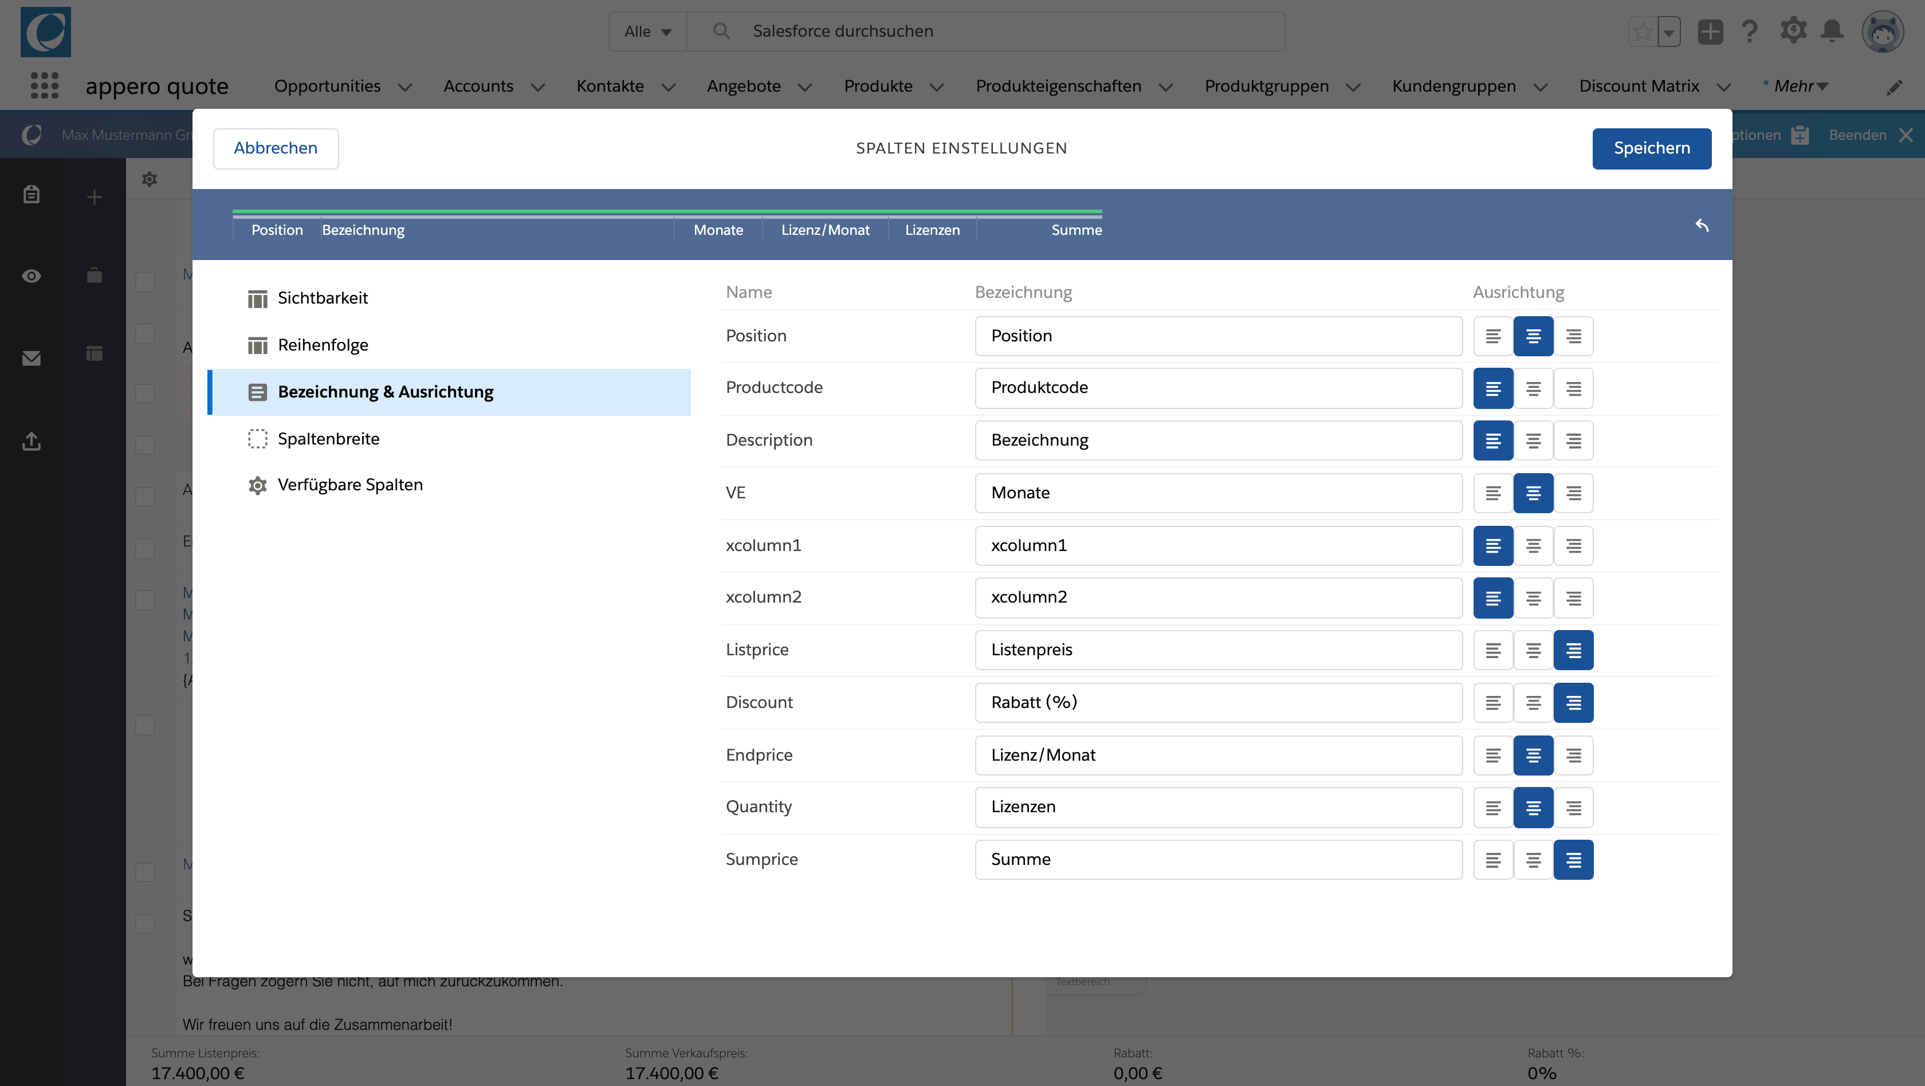Viewport: 1925px width, 1086px height.
Task: Right-align the Quantity column
Action: coord(1573,808)
